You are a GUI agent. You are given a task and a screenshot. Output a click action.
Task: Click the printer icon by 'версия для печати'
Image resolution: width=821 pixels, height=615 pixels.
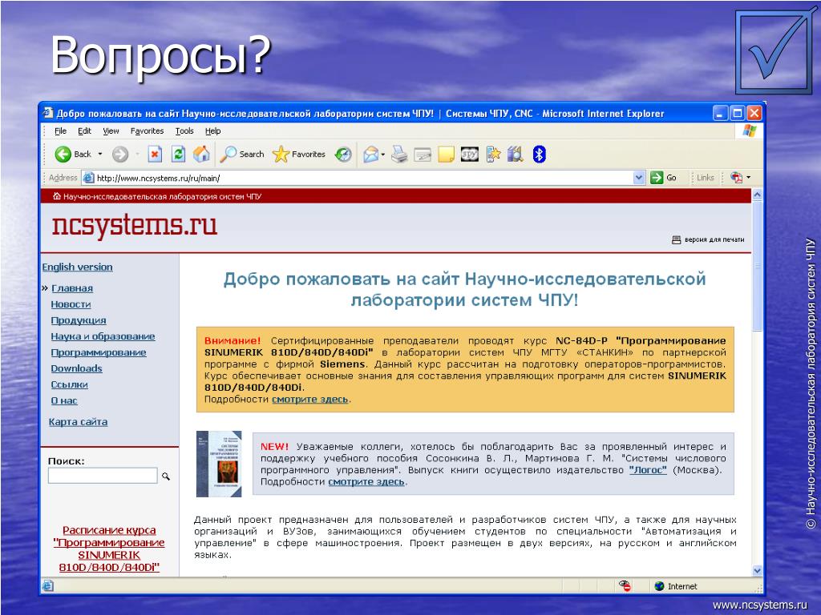click(676, 239)
